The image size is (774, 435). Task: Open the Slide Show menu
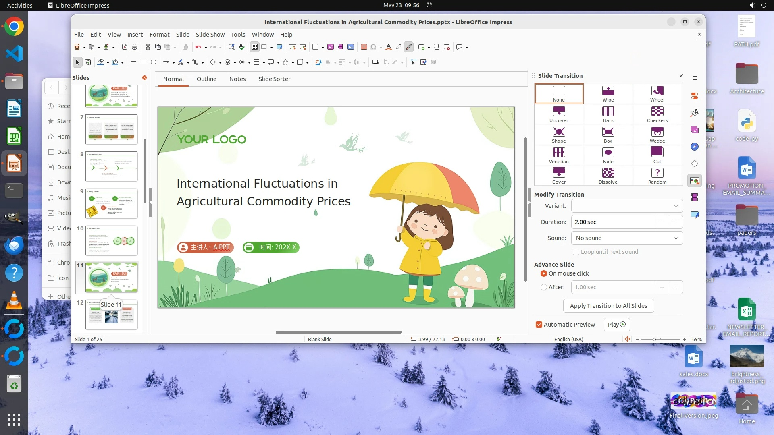[x=210, y=35]
